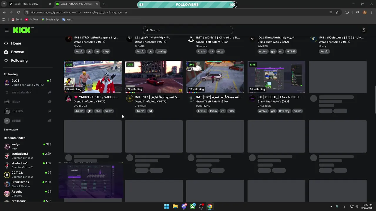Viewport: 376px width, 211px height.
Task: Open recommended channel starladder2
Action: pos(28,156)
